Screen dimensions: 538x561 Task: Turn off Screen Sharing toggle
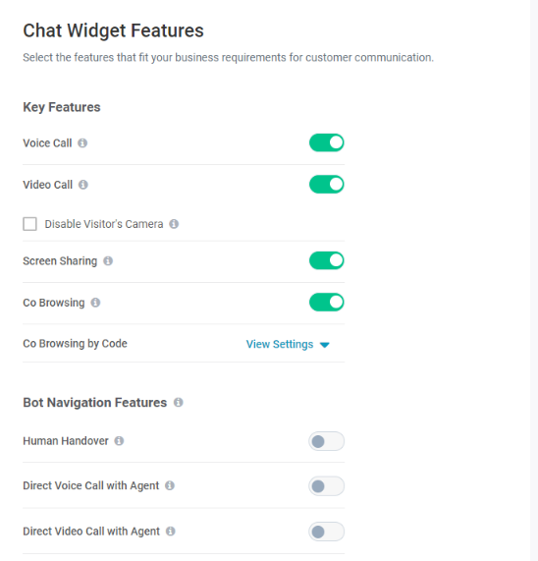pyautogui.click(x=327, y=260)
